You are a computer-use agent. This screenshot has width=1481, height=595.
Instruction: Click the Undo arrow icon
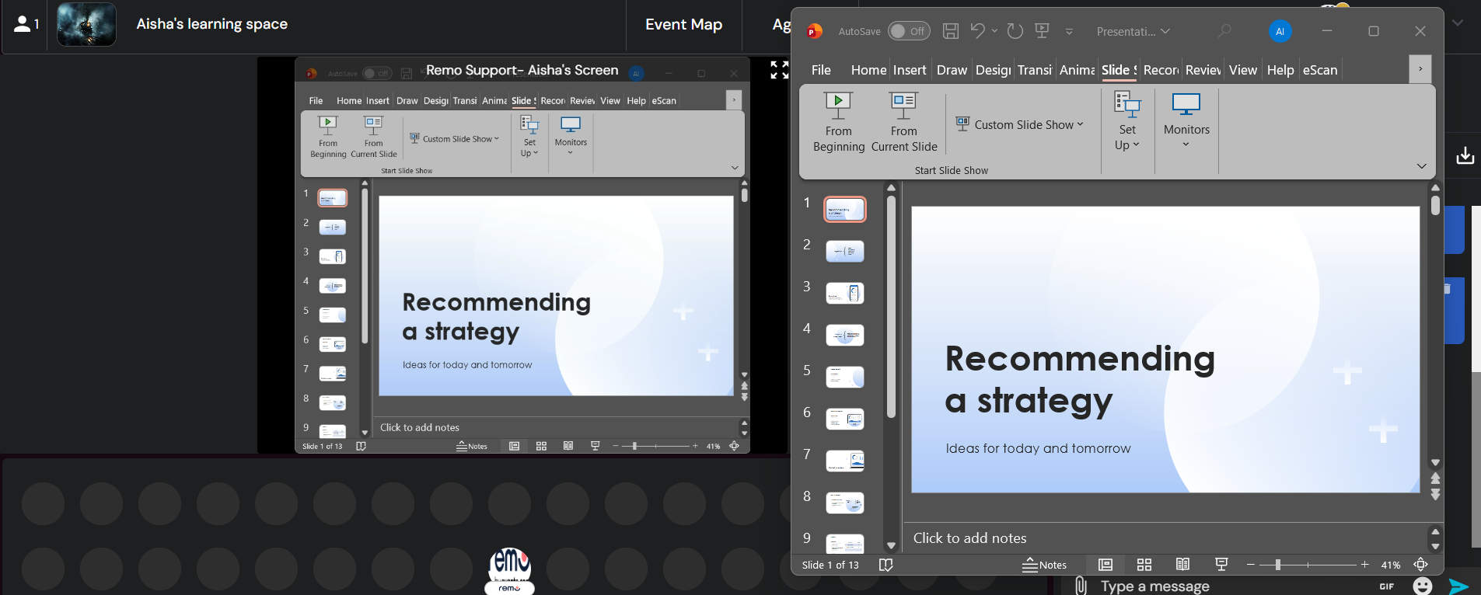[977, 31]
